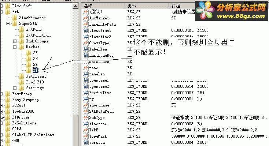Click the string icon beside AuxMarket
Image resolution: width=269 pixels, height=146 pixels.
(x=86, y=18)
